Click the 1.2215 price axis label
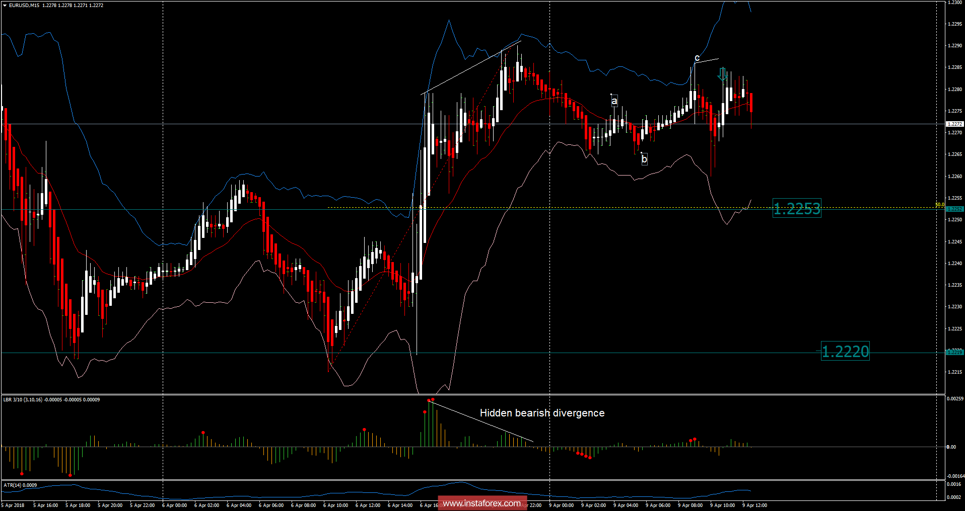 click(955, 372)
